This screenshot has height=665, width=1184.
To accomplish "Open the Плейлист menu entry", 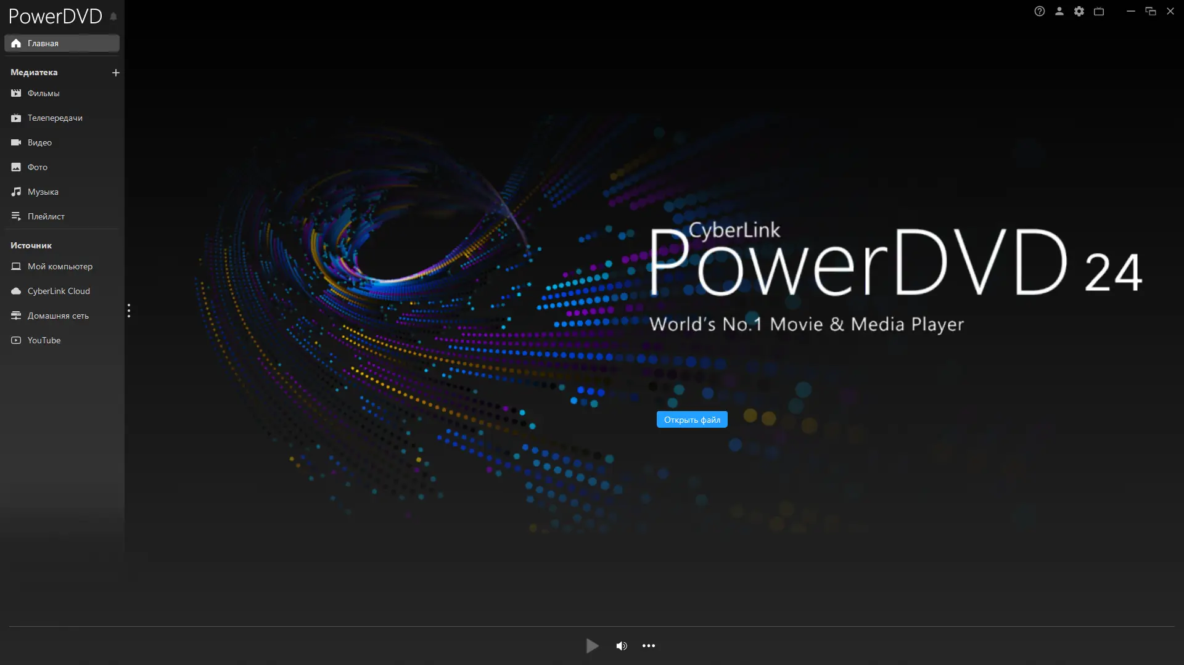I will 46,216.
